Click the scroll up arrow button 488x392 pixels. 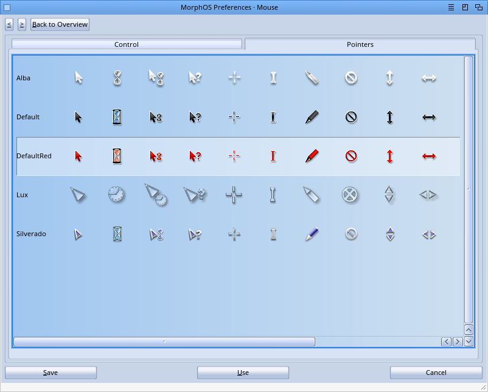click(x=469, y=330)
